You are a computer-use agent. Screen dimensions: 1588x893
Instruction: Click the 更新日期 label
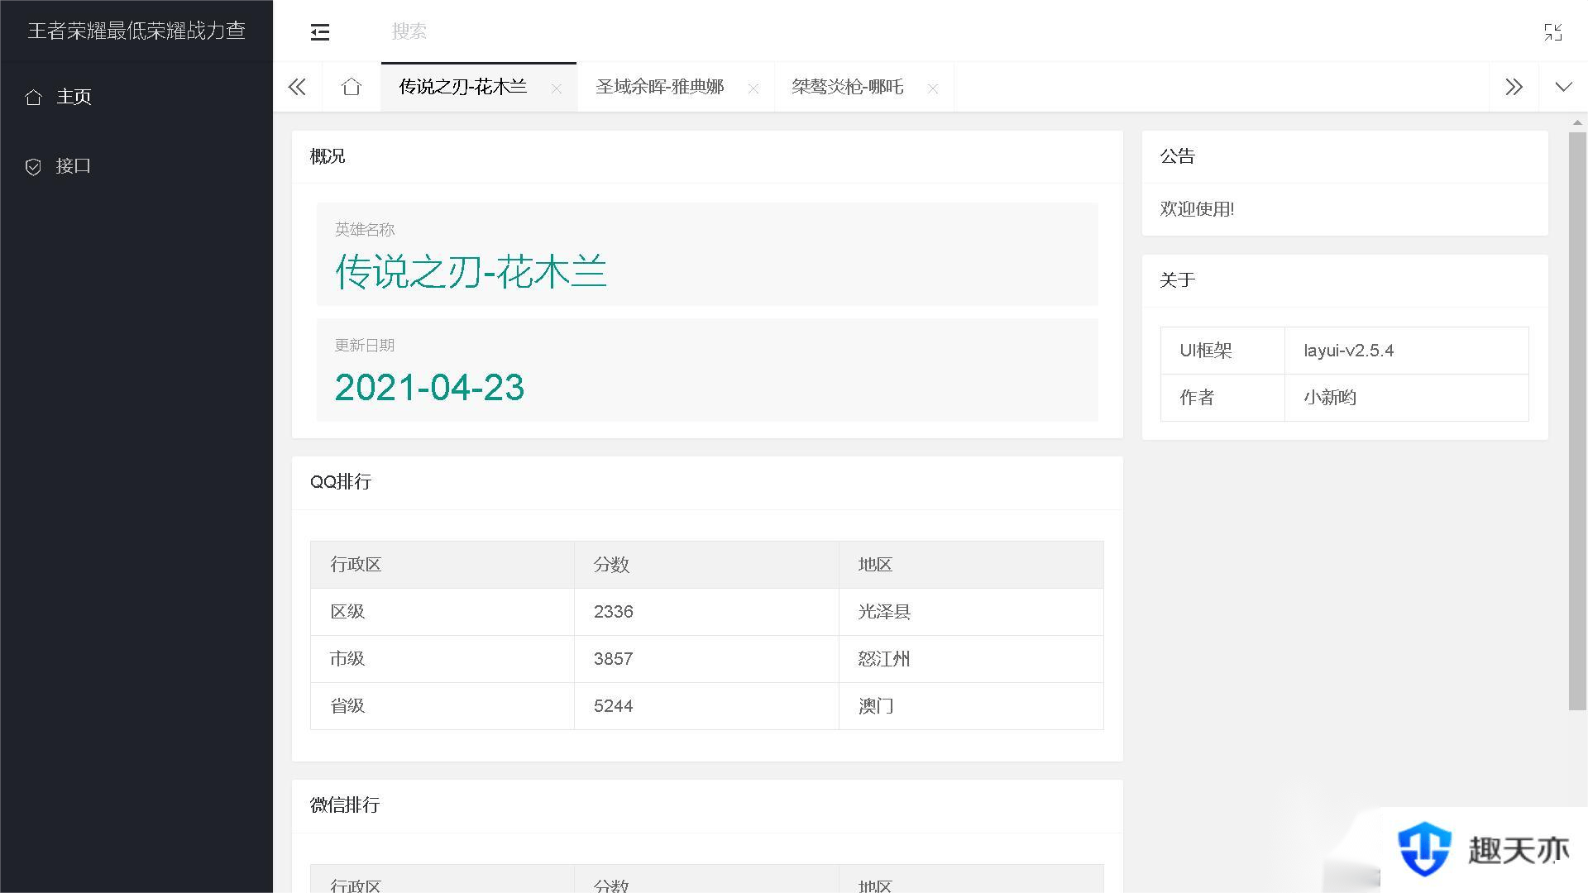(x=365, y=346)
